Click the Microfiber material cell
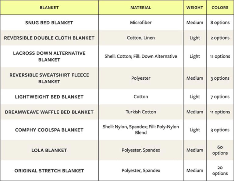The height and width of the screenshot is (181, 234). [141, 23]
